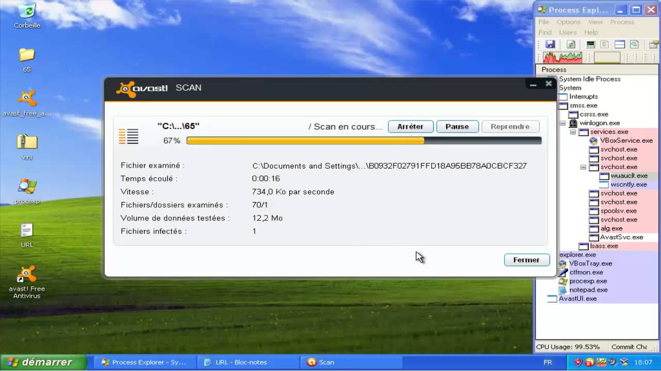Collapse the services.exe tree node

[x=573, y=132]
